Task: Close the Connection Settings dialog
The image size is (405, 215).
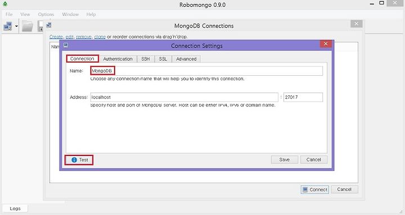Action: pos(326,44)
